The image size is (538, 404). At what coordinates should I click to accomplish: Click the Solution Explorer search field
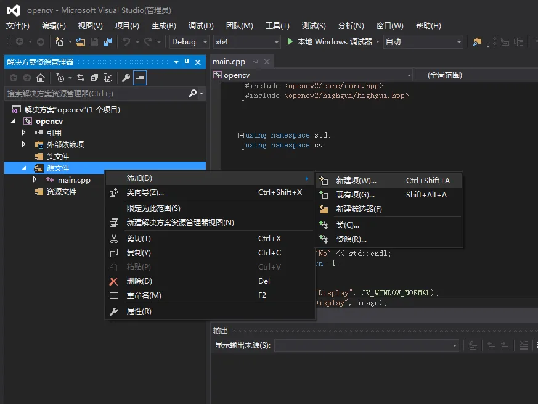click(x=97, y=93)
